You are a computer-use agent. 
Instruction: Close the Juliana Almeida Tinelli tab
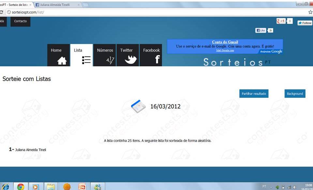click(79, 5)
